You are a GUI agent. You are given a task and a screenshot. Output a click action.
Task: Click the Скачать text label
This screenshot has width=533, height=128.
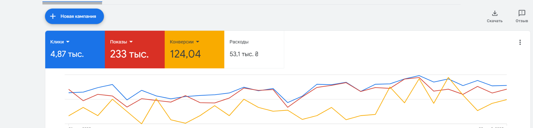pos(494,21)
